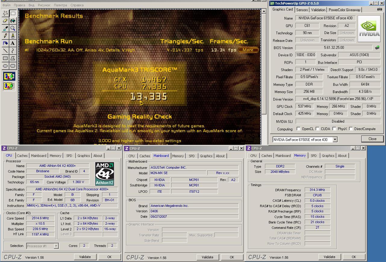Toggle the DirectCompute checkbox in GPU-Z
386x262 pixels.
click(351, 129)
